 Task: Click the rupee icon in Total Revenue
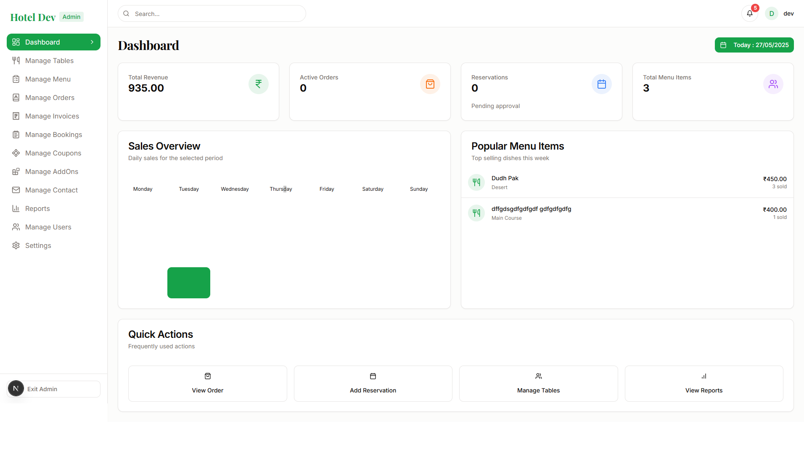[258, 84]
